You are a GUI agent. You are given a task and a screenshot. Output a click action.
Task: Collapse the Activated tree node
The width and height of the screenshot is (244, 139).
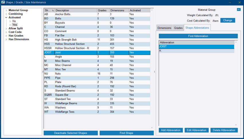6,18
